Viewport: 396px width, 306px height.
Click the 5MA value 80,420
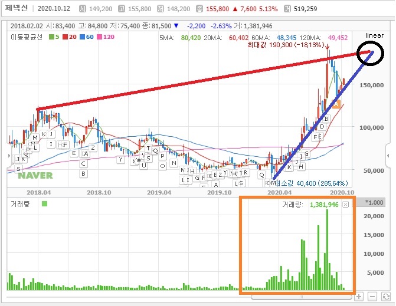[x=191, y=38]
